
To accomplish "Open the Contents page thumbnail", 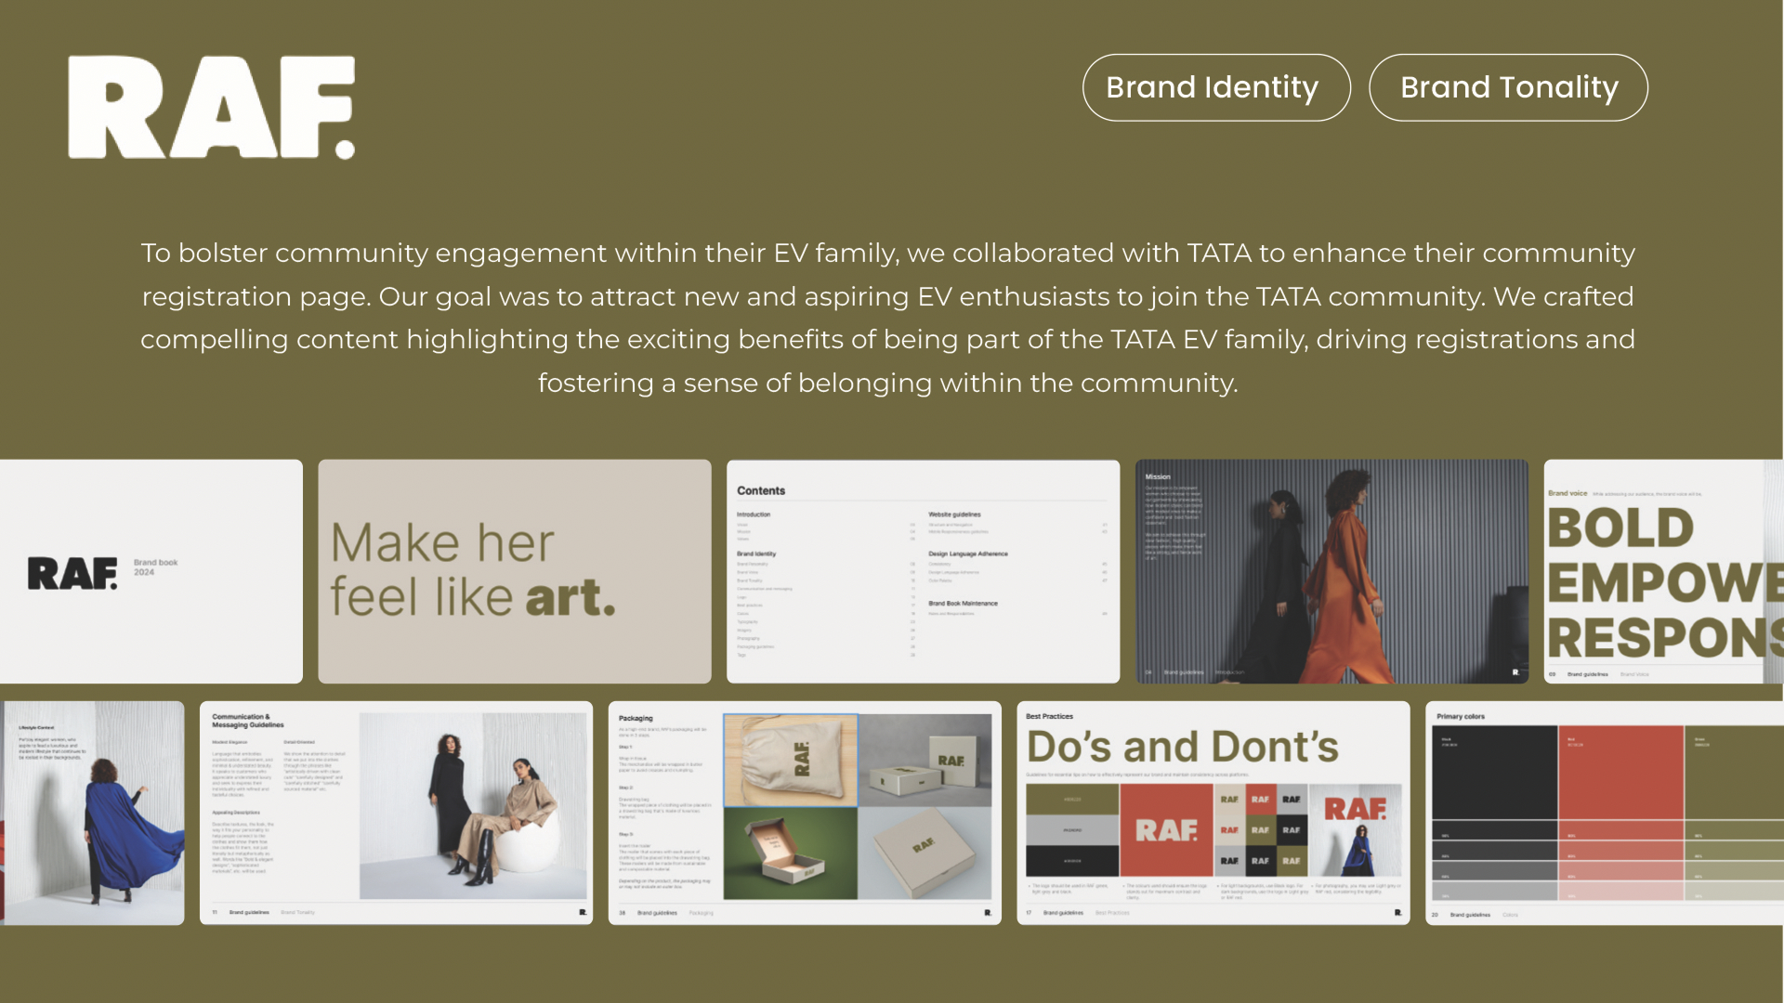I will tap(923, 570).
